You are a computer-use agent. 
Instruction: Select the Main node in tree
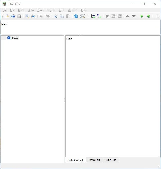click(x=15, y=38)
